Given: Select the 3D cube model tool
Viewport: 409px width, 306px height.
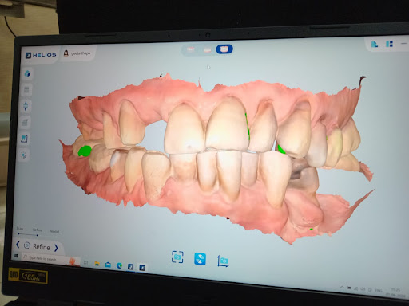Looking at the screenshot, I should [x=27, y=73].
